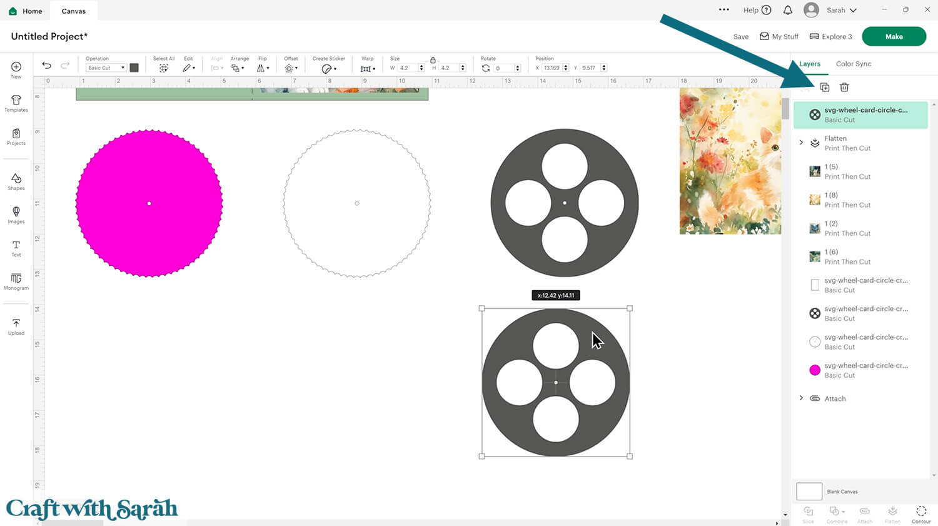Click the Untitled Project title

click(49, 36)
